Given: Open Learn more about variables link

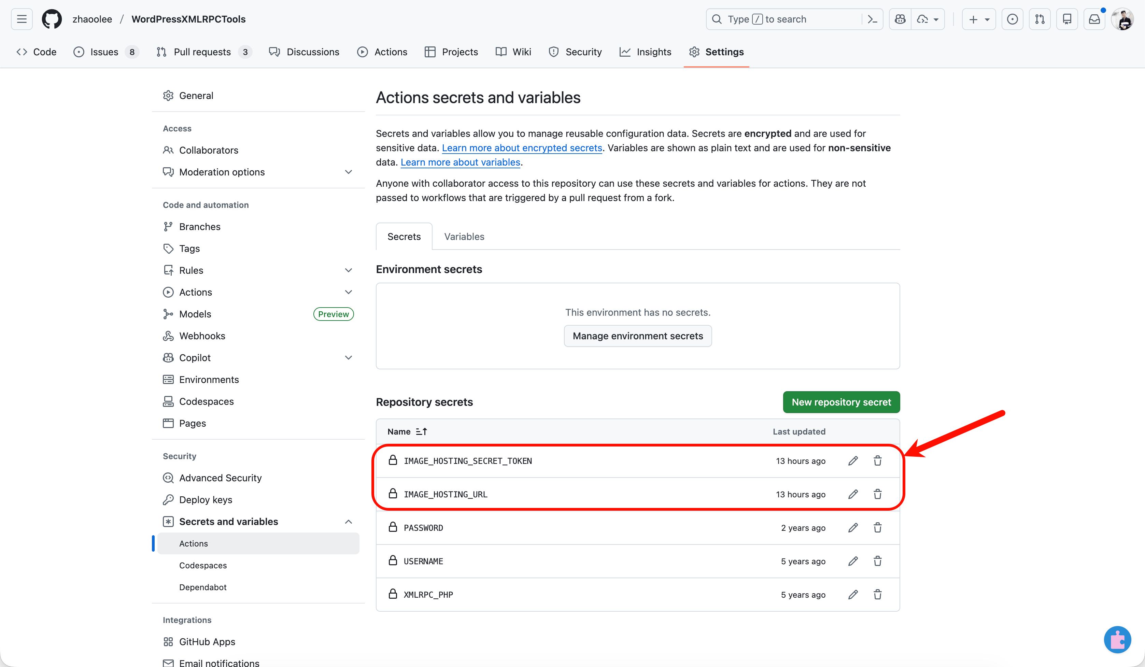Looking at the screenshot, I should point(460,162).
